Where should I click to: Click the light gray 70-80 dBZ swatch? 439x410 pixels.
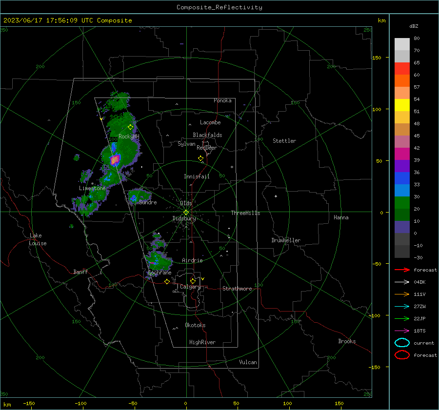[x=402, y=44]
